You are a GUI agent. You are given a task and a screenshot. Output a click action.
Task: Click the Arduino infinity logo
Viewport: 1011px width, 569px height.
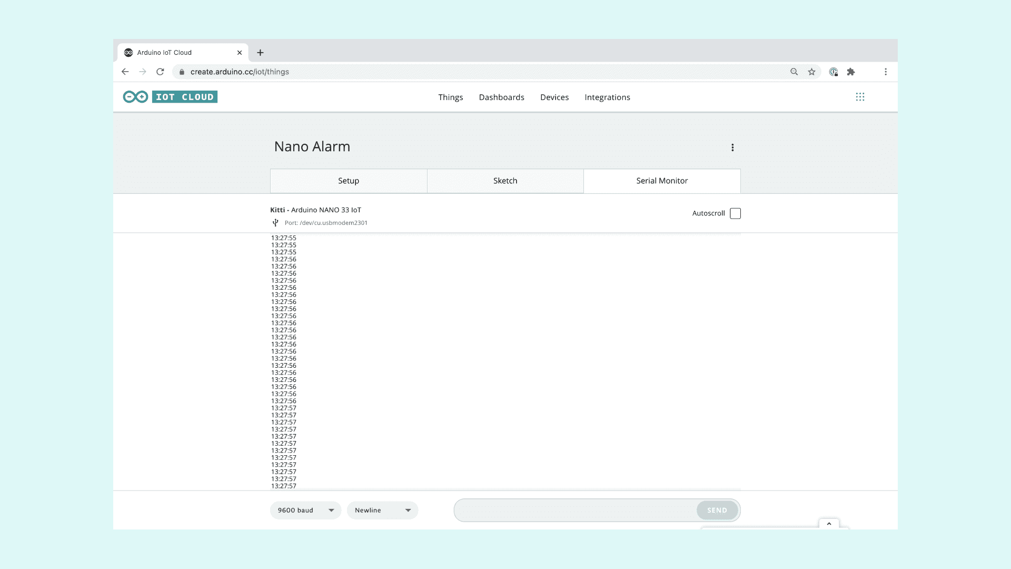point(135,97)
